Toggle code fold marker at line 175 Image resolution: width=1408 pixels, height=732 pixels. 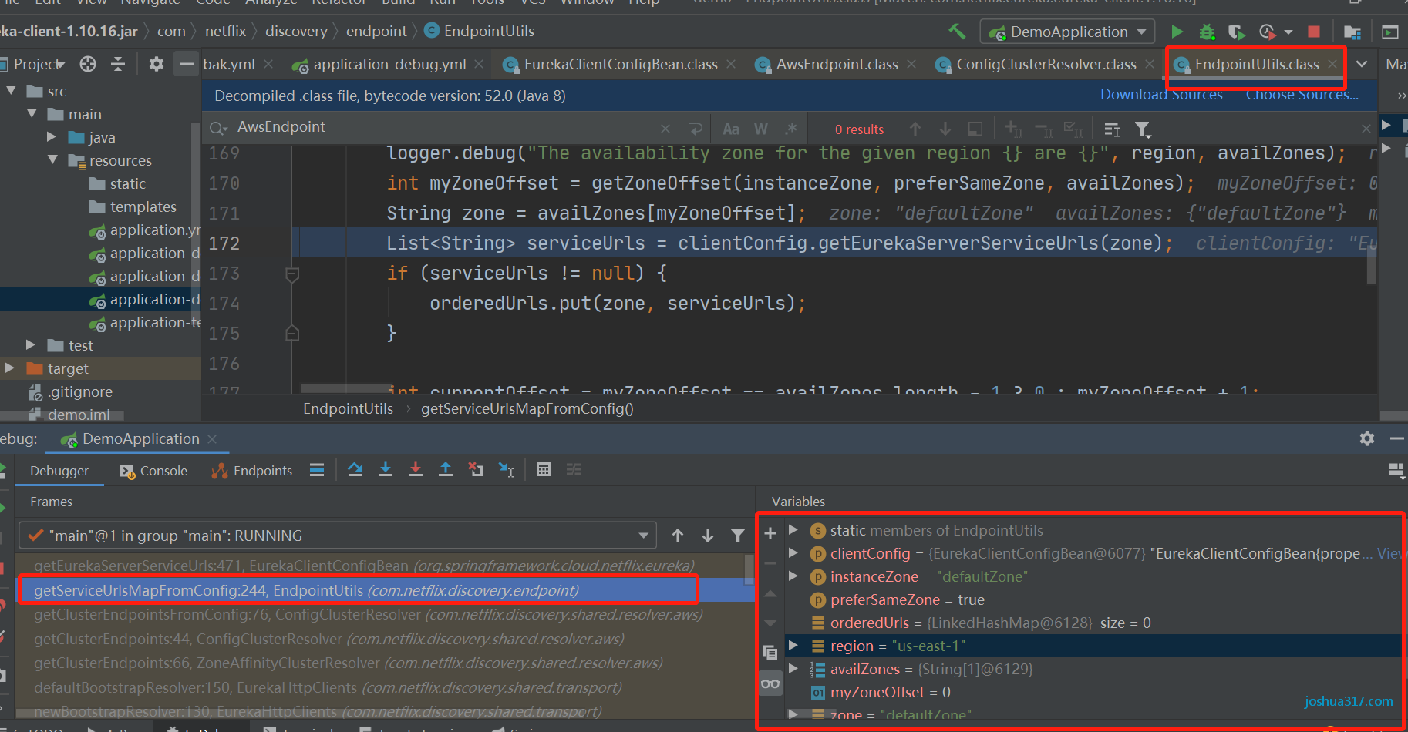coord(292,333)
